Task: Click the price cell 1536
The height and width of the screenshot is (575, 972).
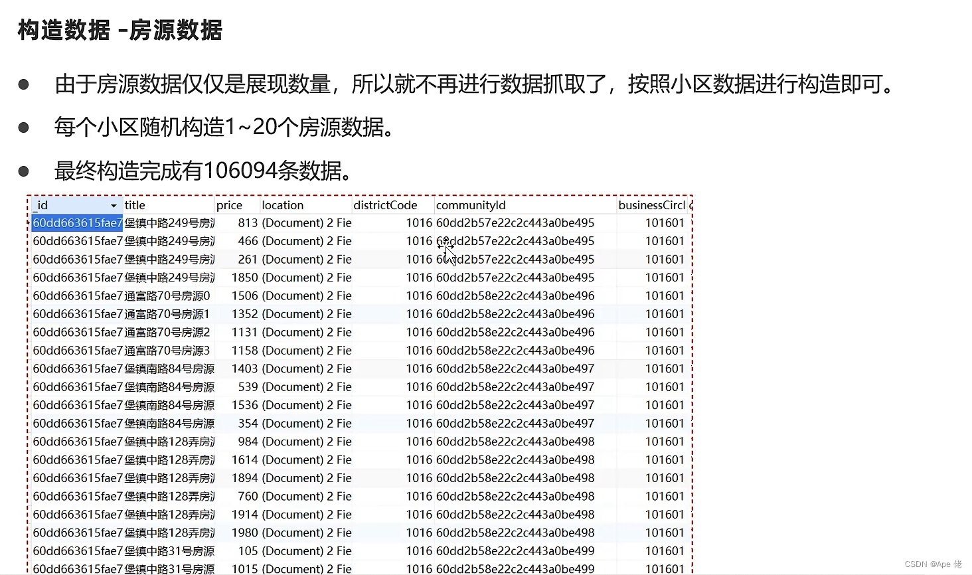Action: pos(237,406)
